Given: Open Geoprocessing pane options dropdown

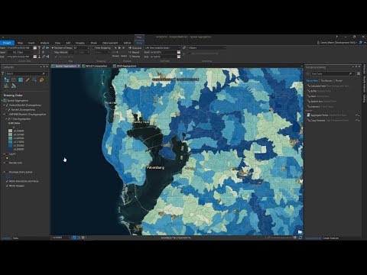Looking at the screenshot, I should pos(353,66).
